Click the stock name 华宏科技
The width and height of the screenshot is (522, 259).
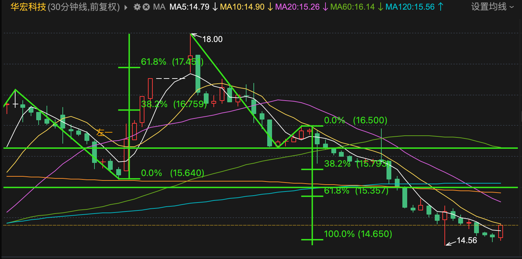pos(28,7)
